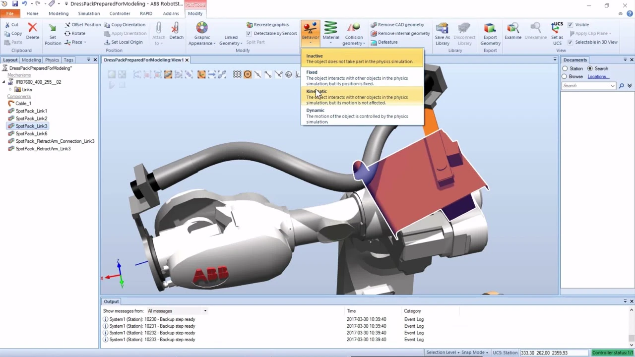Viewport: 635px width, 357px height.
Task: Select the Browse radio button
Action: [565, 77]
